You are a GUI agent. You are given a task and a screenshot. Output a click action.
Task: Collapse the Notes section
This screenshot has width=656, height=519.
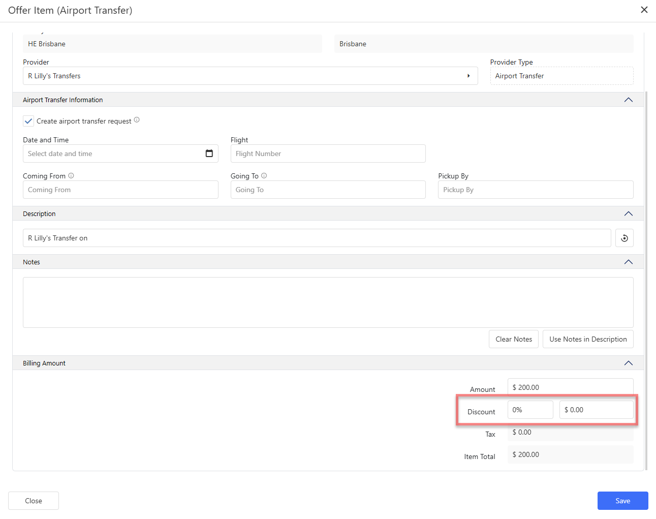coord(628,262)
